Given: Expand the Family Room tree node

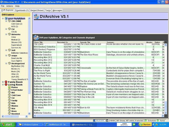Looking at the screenshot, I should (x=3, y=82).
